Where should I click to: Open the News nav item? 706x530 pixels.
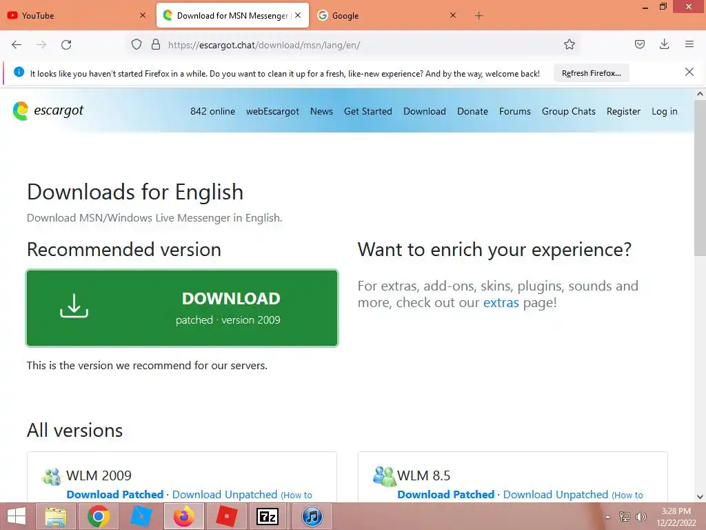click(x=321, y=111)
